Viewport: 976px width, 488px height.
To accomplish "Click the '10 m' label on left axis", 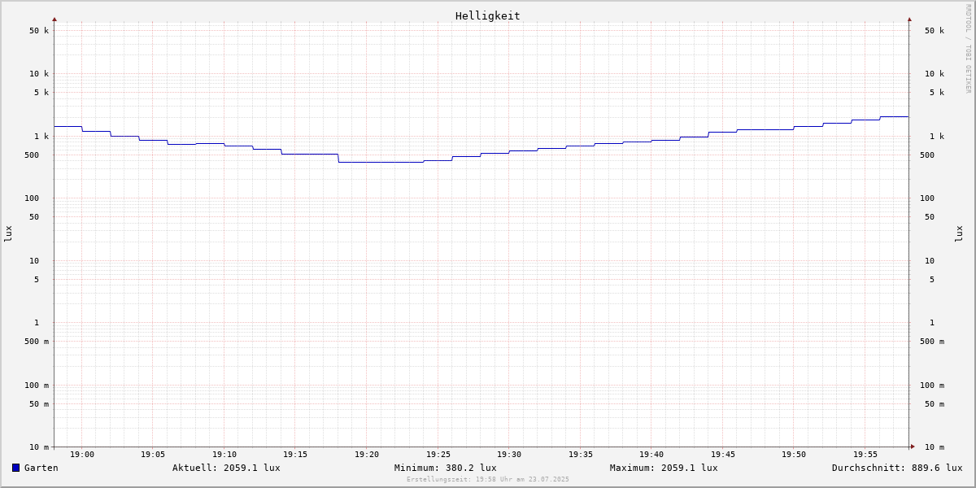I will click(x=39, y=447).
